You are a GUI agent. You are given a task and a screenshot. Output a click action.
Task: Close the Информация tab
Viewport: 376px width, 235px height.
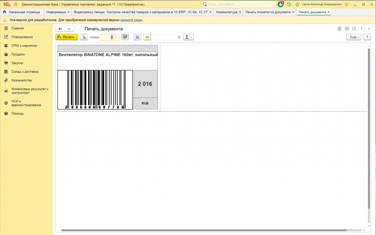click(69, 12)
